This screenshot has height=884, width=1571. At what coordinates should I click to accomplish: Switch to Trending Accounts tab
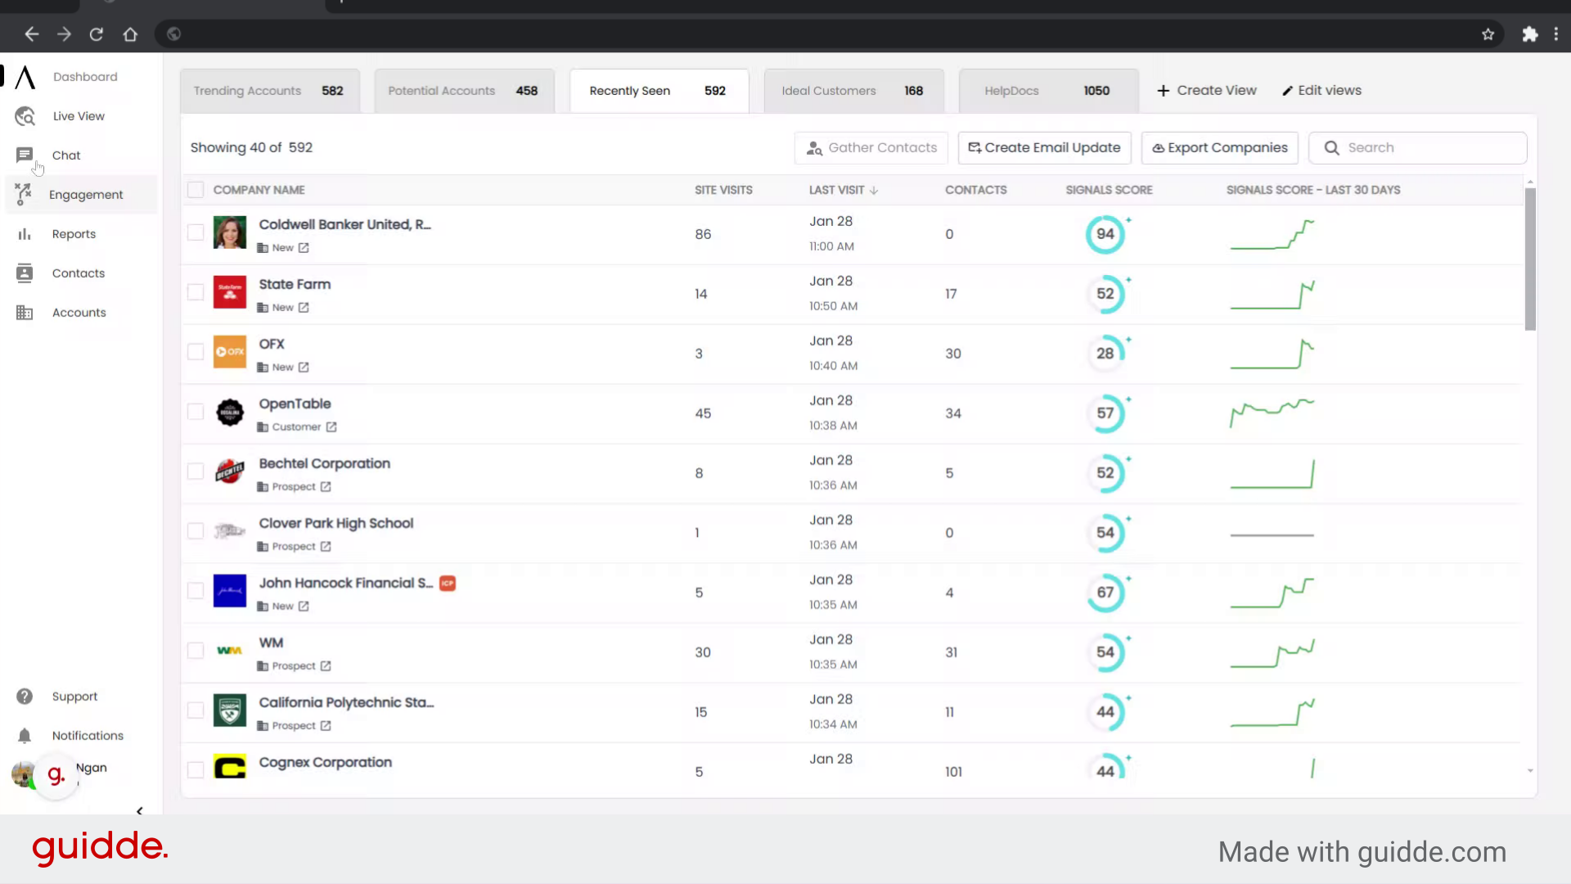269,91
